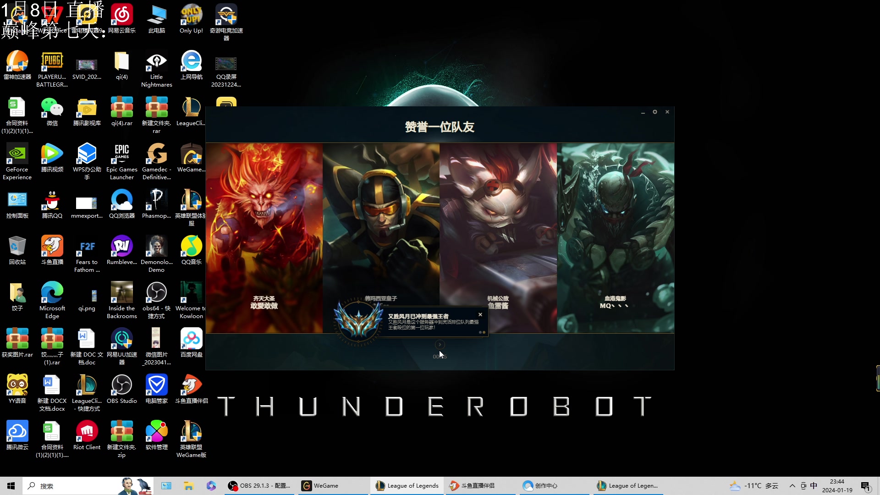Open 新建 DOC 文档.doc file
Viewport: 880px width, 495px height.
87,347
